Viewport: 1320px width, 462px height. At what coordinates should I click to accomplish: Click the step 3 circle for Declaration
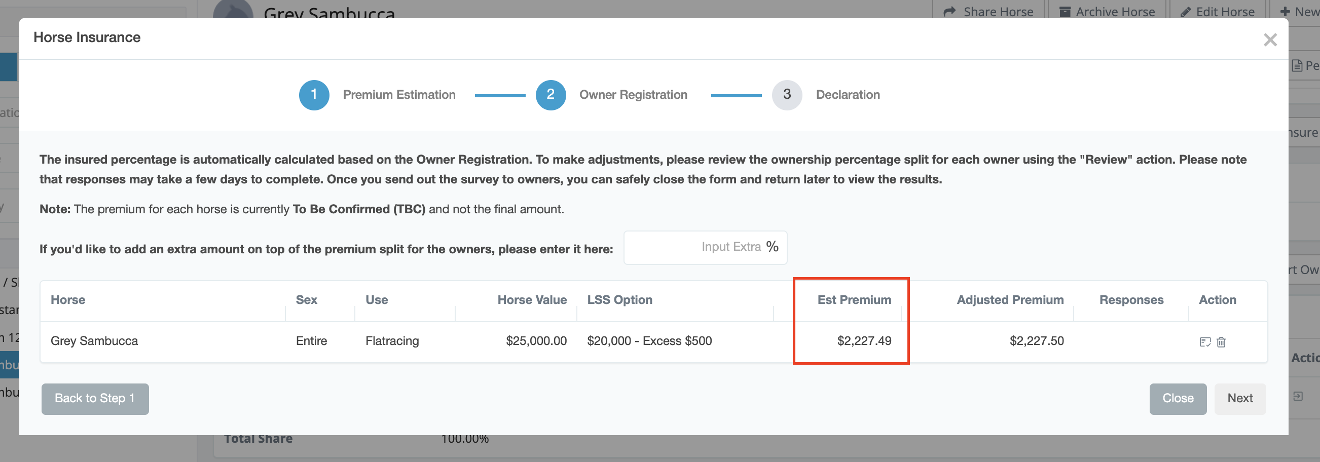tap(787, 95)
